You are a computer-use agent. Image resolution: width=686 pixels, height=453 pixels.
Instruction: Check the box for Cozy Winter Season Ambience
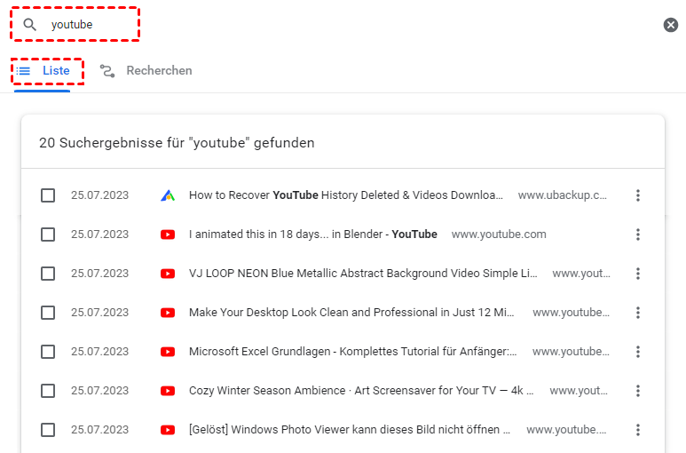point(48,391)
